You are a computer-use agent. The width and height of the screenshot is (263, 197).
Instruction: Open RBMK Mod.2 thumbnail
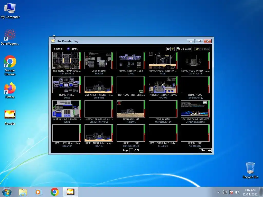(x=67, y=85)
